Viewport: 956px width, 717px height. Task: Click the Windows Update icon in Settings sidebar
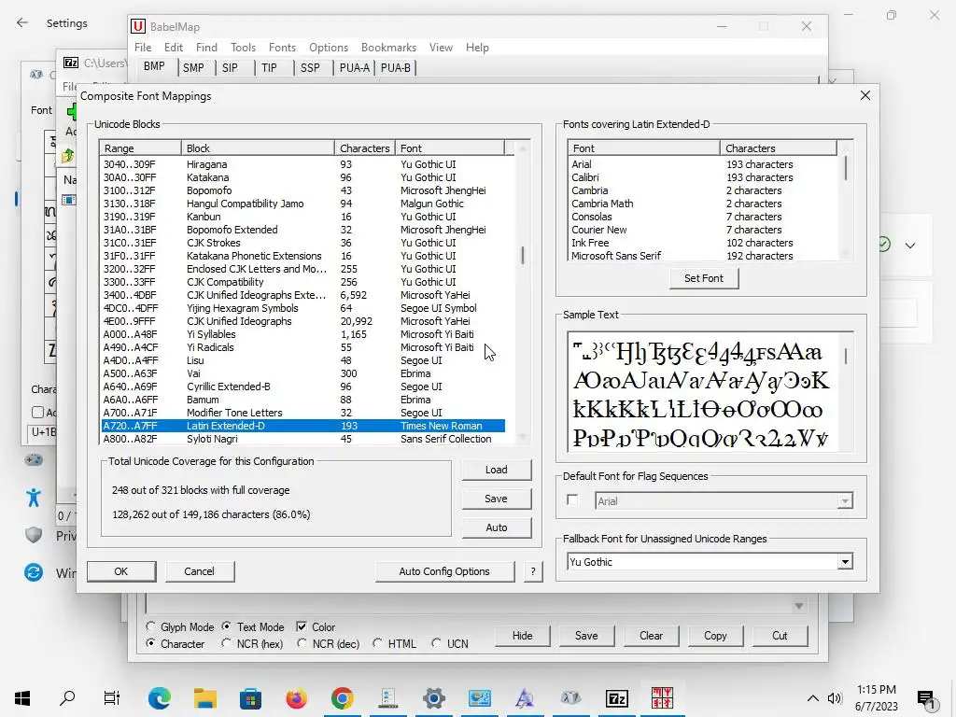coord(34,572)
